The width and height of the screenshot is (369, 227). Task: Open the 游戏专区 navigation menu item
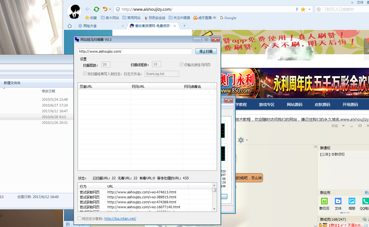pos(267,105)
